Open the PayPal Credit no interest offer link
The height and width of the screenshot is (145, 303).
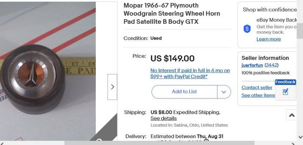190,73
